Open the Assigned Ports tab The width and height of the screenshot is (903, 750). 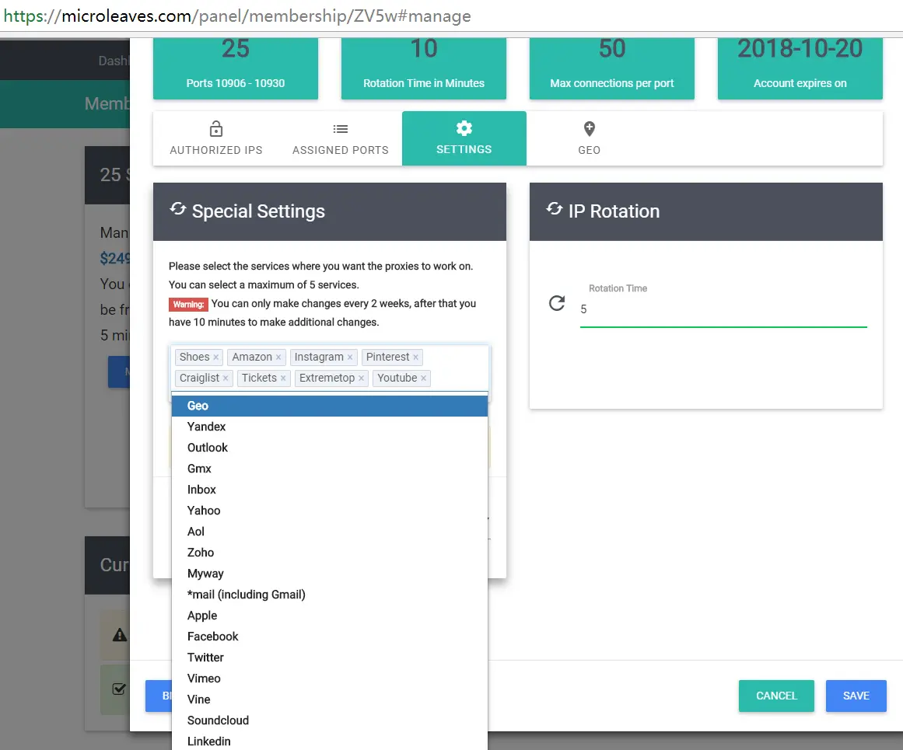click(x=341, y=138)
